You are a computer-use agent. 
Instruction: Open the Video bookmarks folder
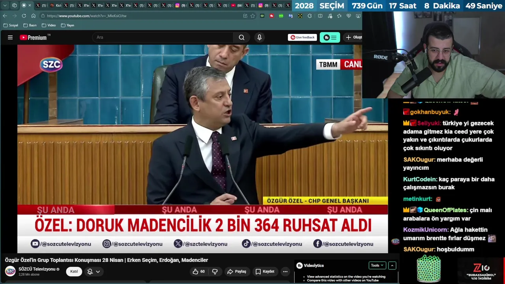point(48,25)
